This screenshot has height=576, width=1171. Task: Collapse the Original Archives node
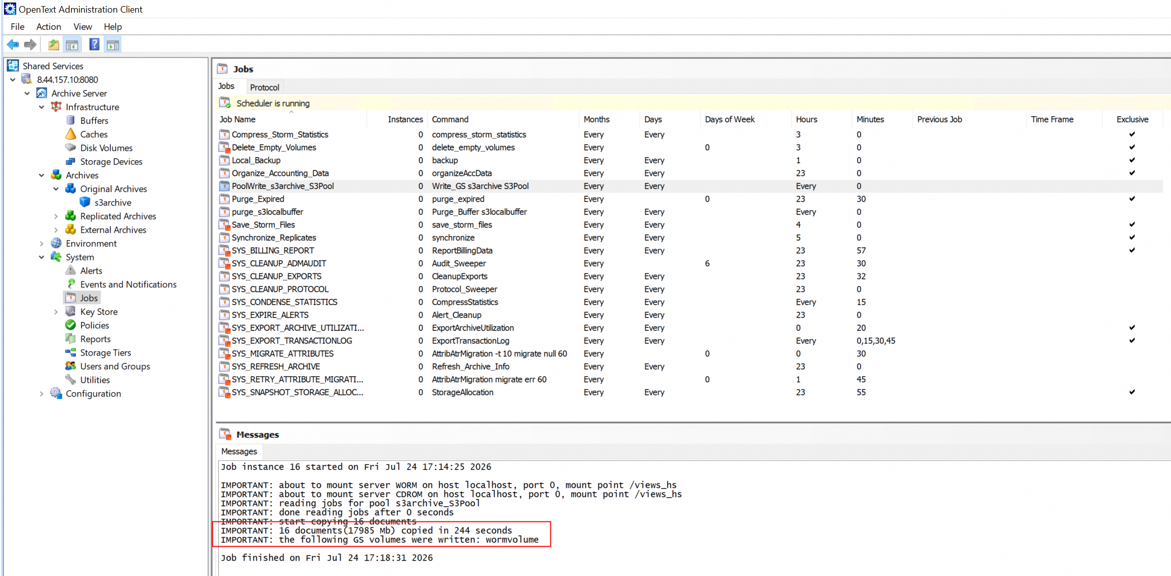pyautogui.click(x=56, y=189)
